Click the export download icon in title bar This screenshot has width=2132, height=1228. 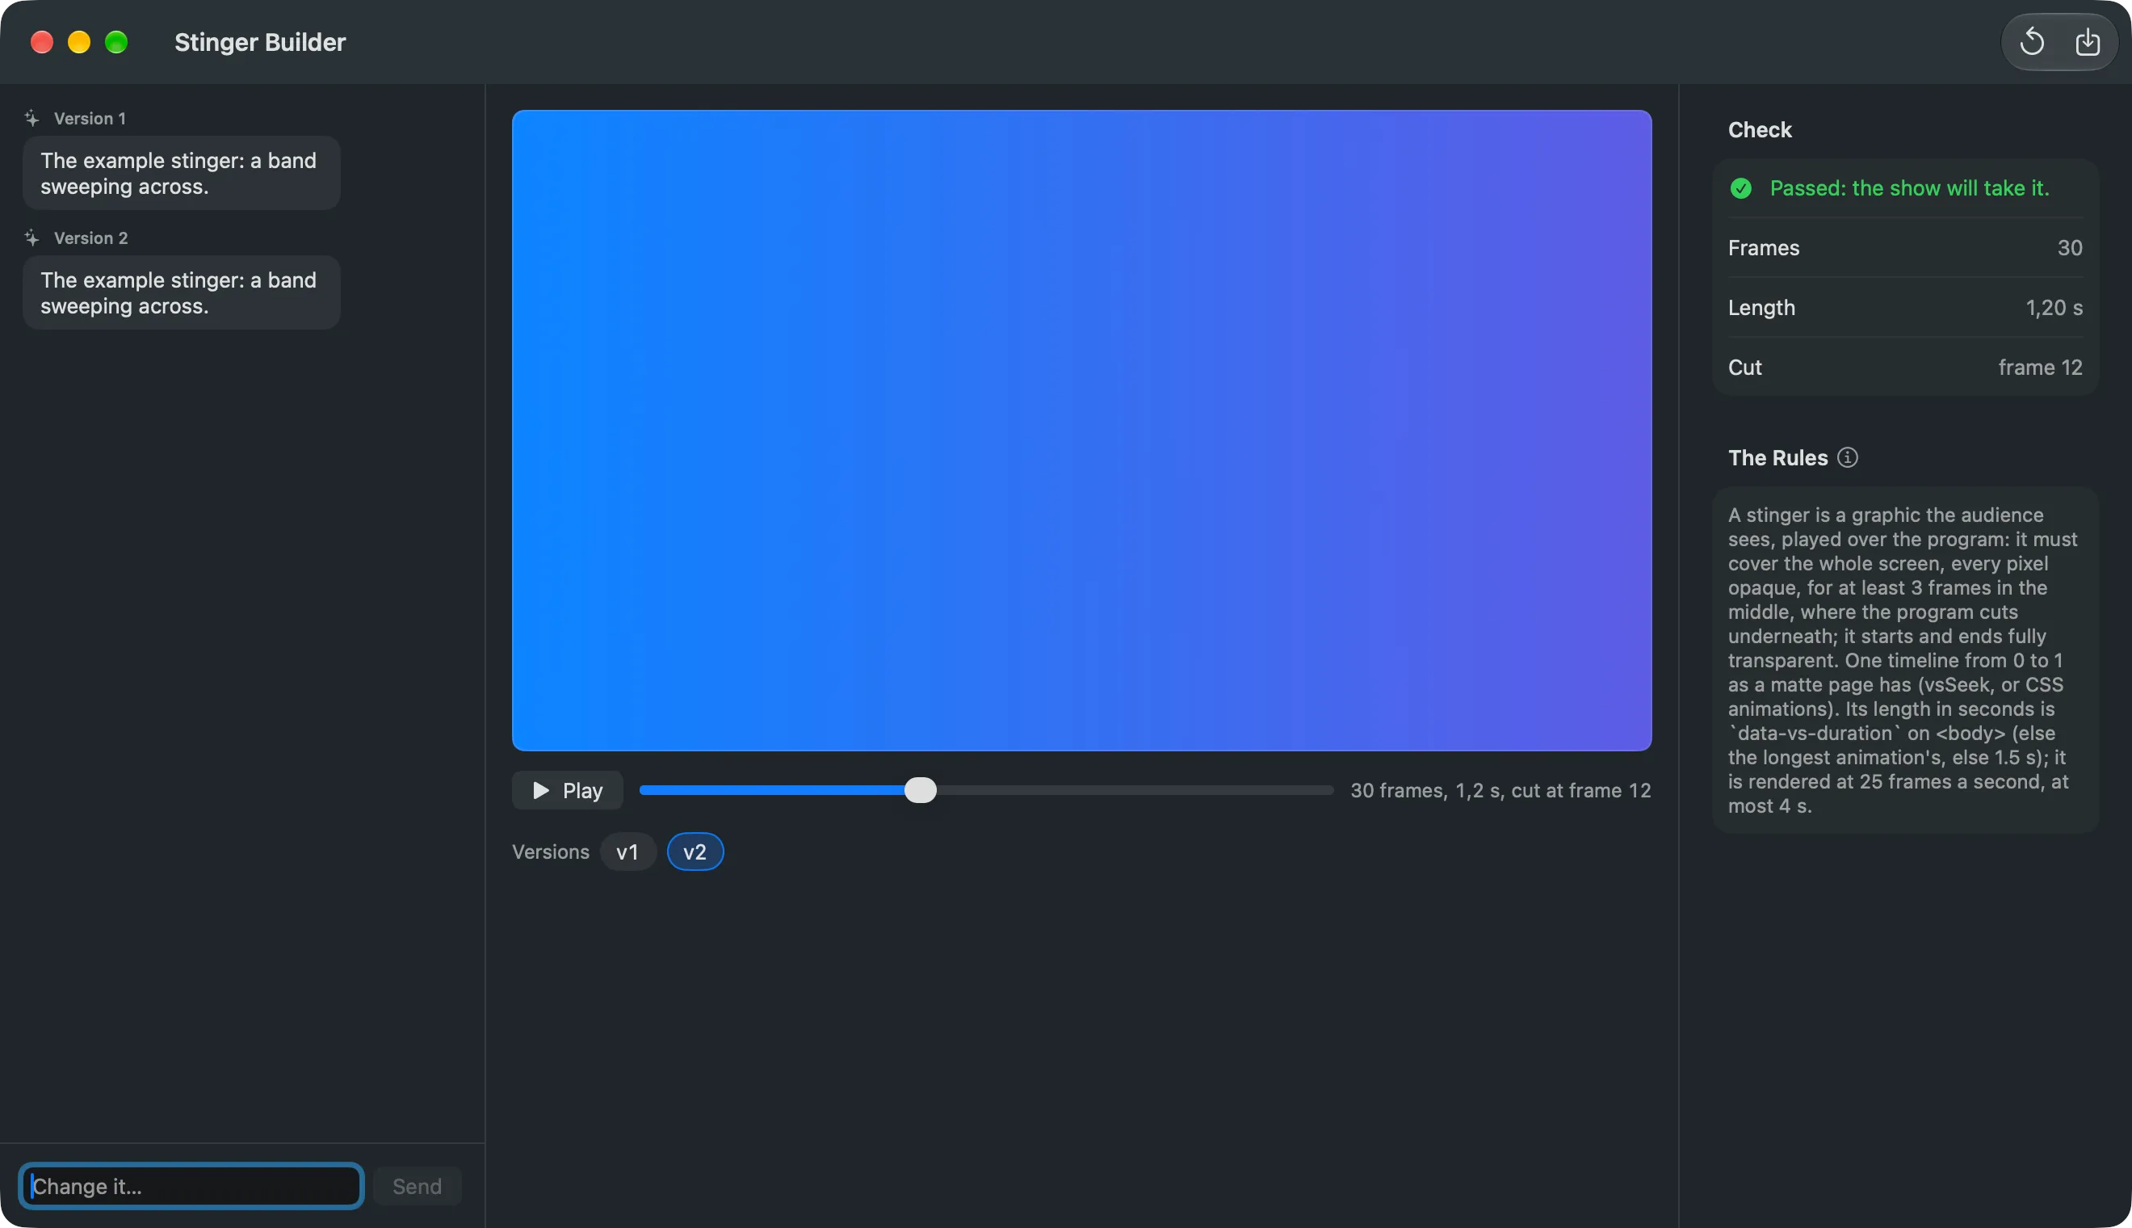pos(2088,41)
